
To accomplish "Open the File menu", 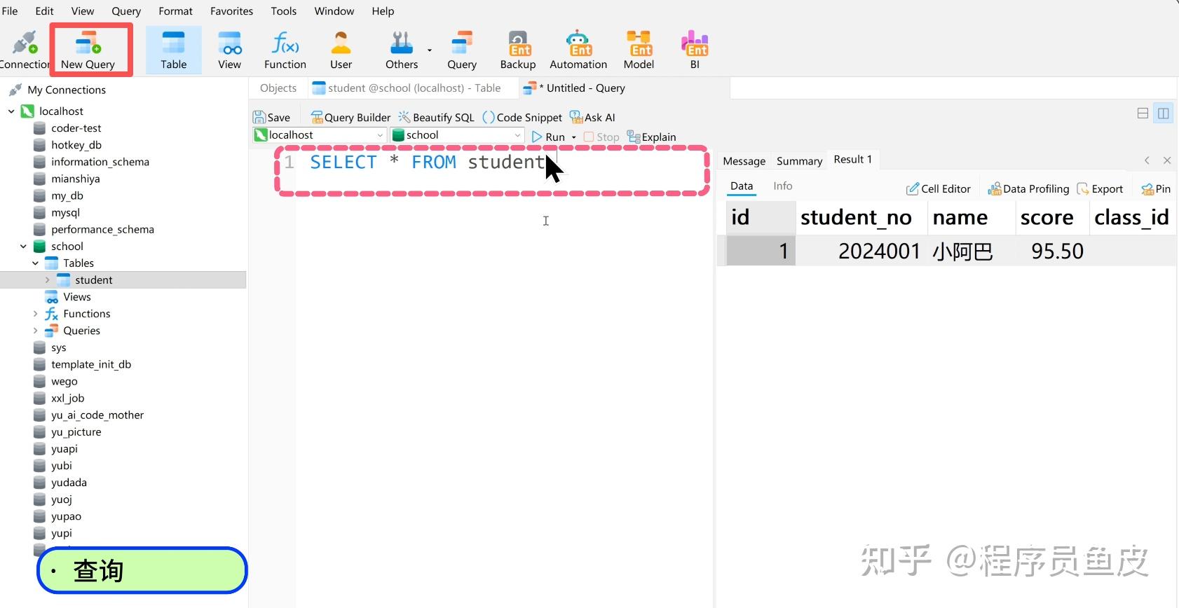I will (10, 11).
